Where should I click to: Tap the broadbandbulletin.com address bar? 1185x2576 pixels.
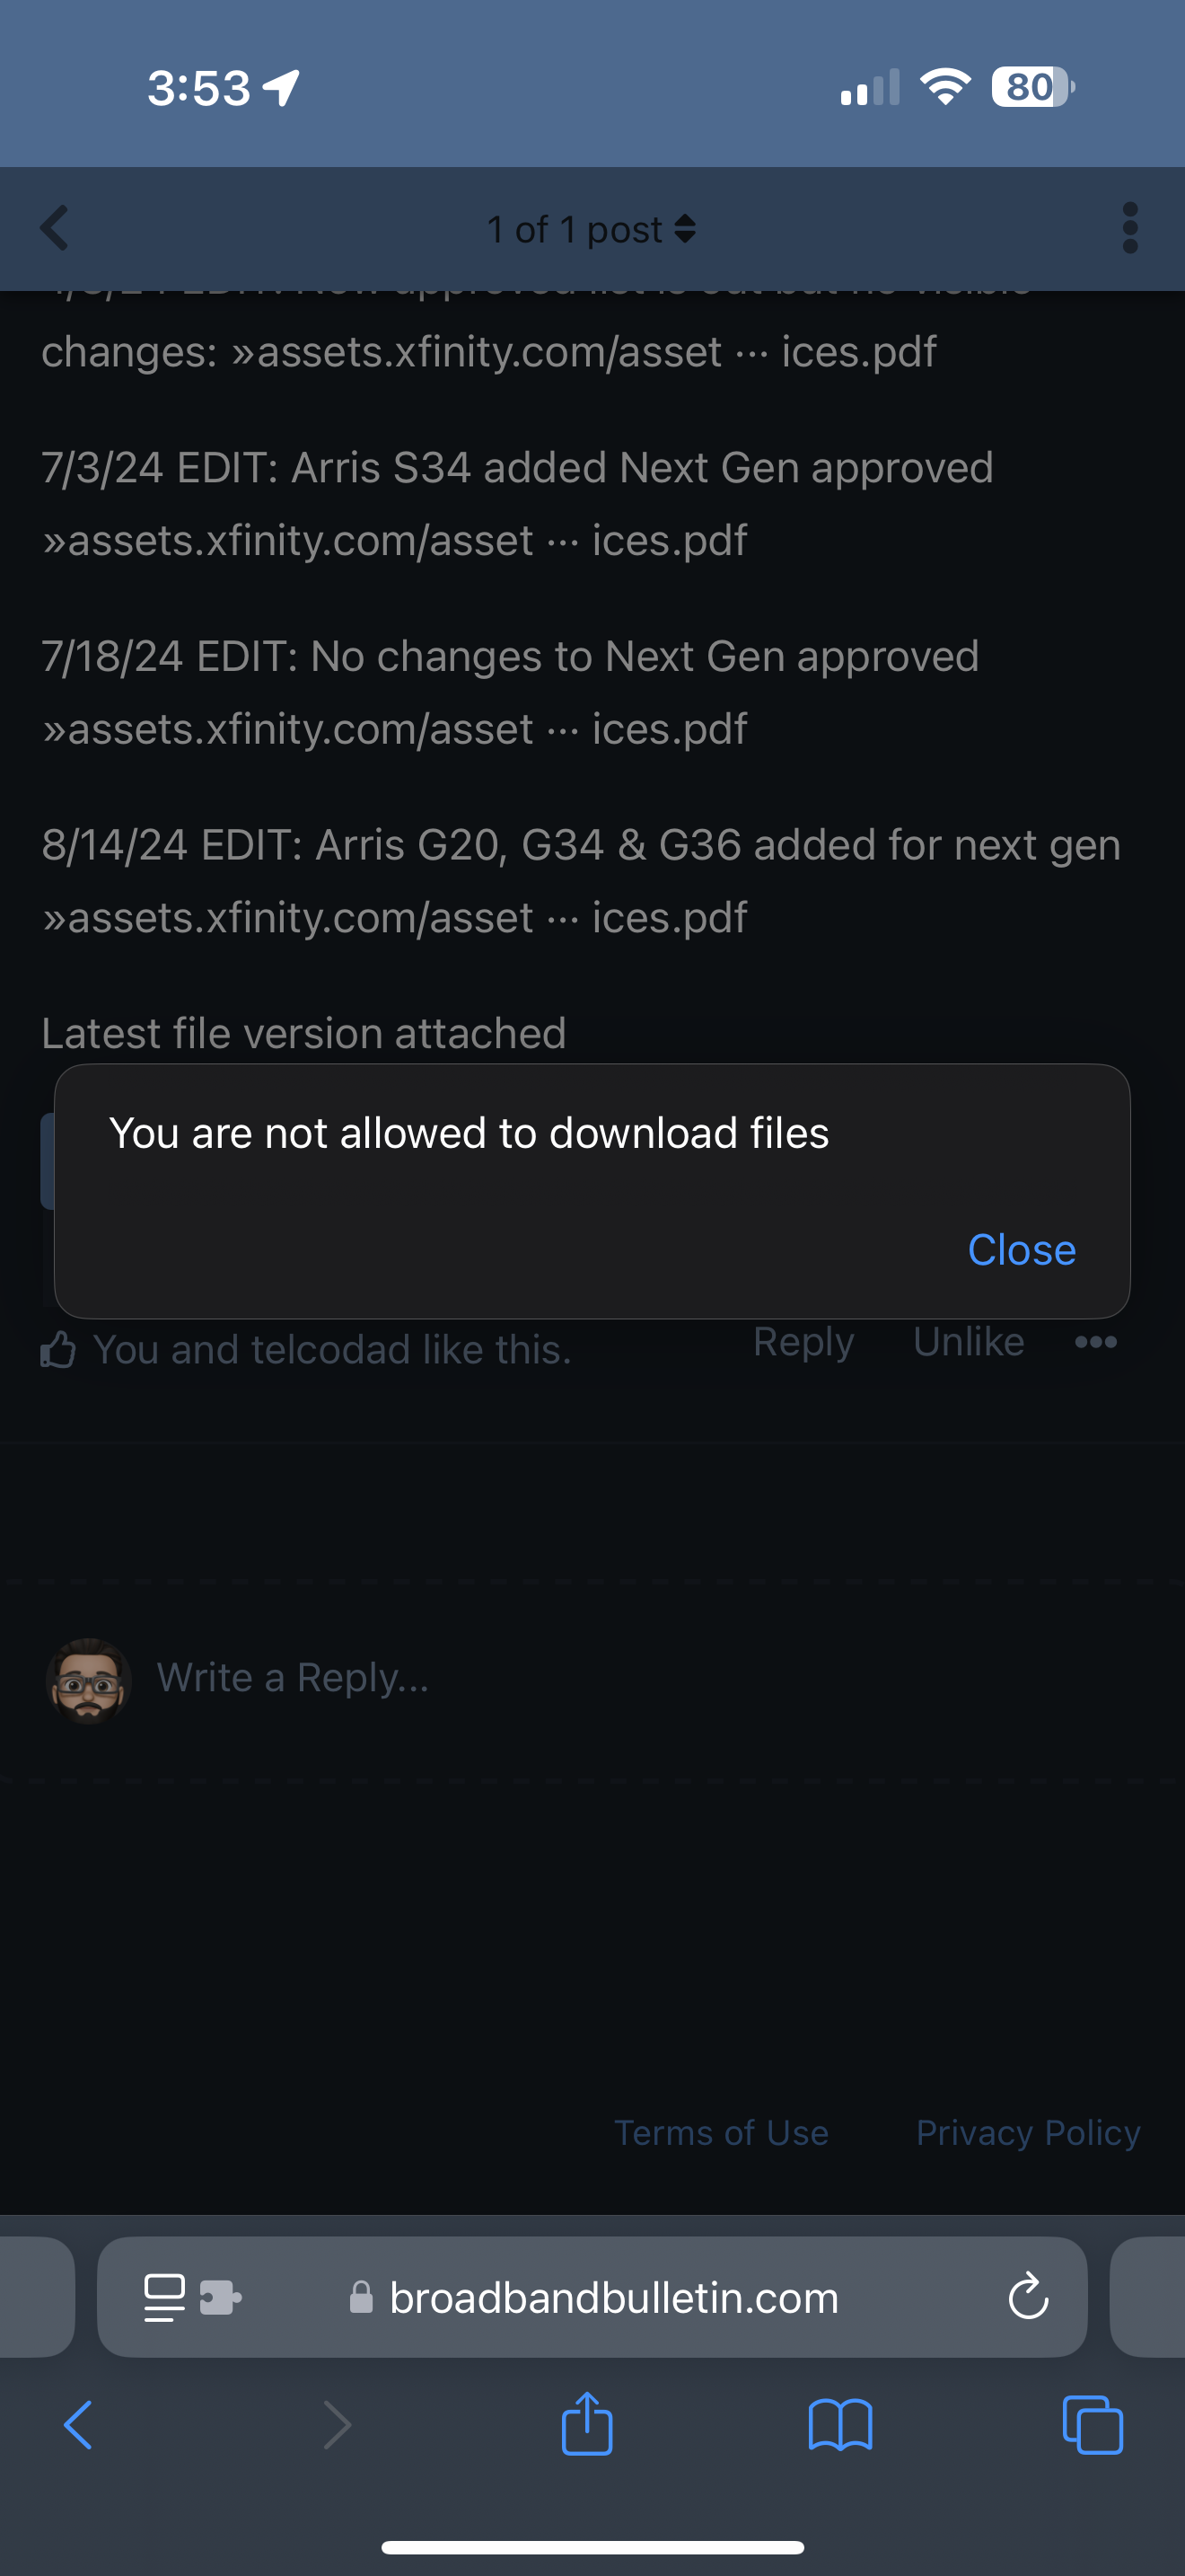592,2298
